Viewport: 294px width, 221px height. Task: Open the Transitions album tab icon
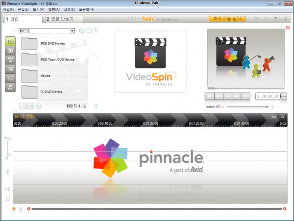[10, 51]
